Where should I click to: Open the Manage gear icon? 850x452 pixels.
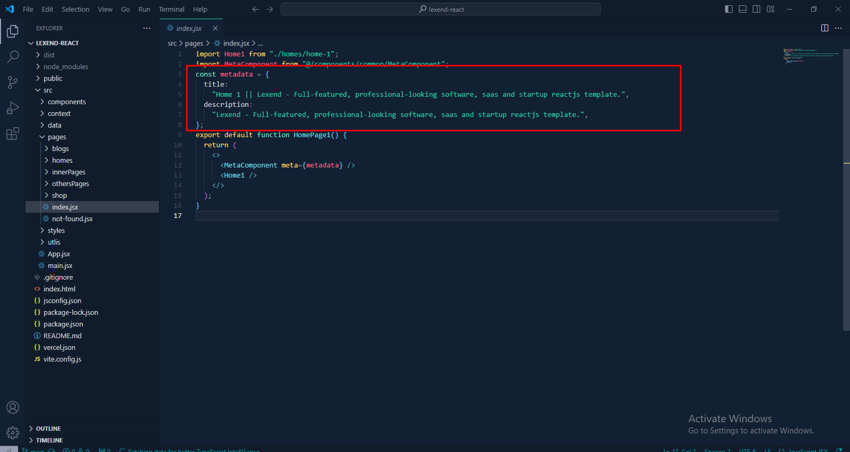(x=13, y=433)
